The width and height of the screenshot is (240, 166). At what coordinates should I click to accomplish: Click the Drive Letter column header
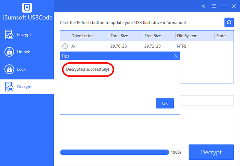pos(82,36)
